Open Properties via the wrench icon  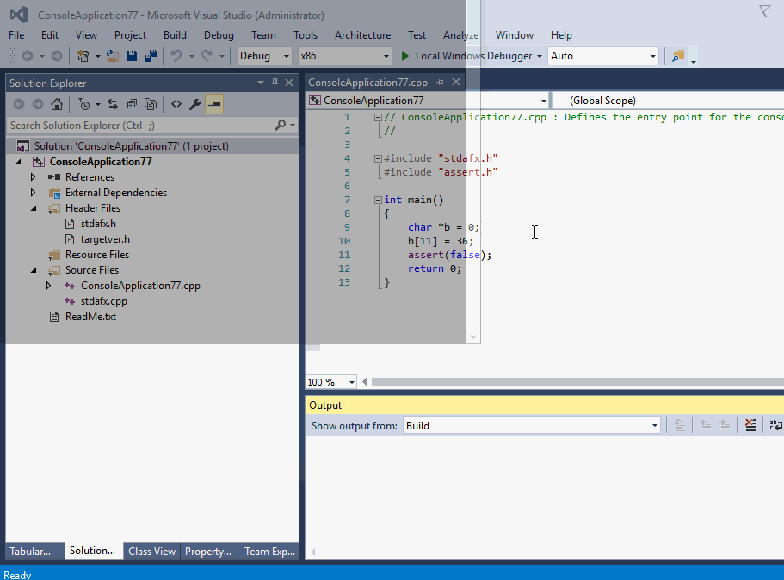point(195,104)
